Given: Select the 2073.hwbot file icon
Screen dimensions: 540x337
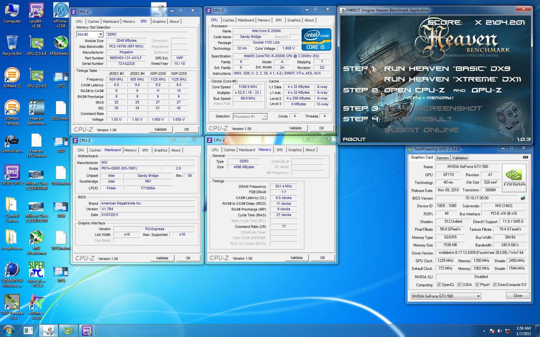Looking at the screenshot, I should pos(61,240).
